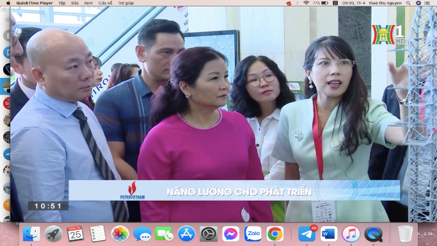Open the Cửa sổ menu

[x=105, y=3]
